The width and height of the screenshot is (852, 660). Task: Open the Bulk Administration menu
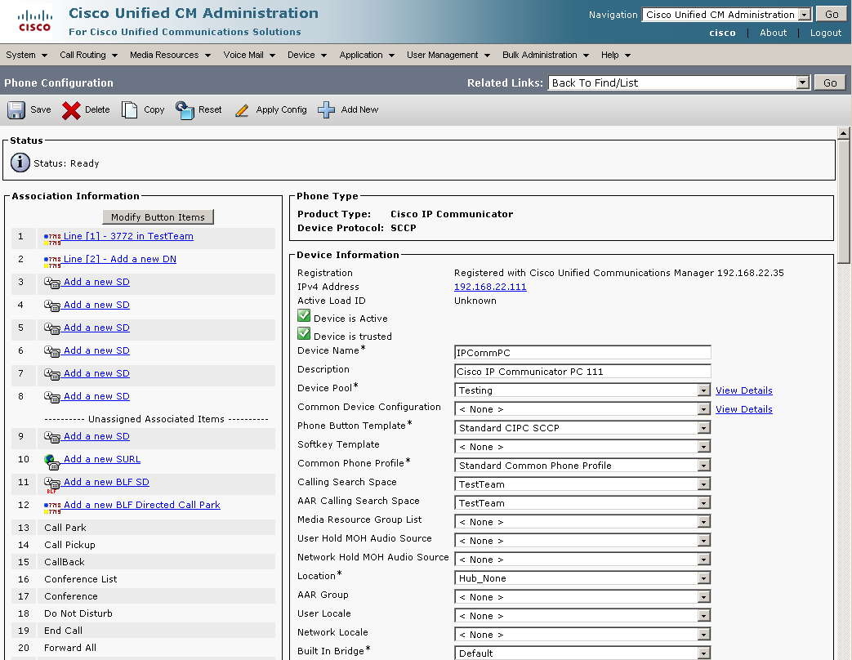pos(546,56)
